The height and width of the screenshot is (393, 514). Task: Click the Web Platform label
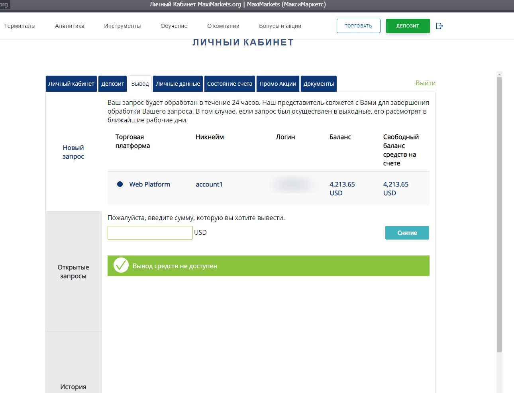tap(150, 184)
